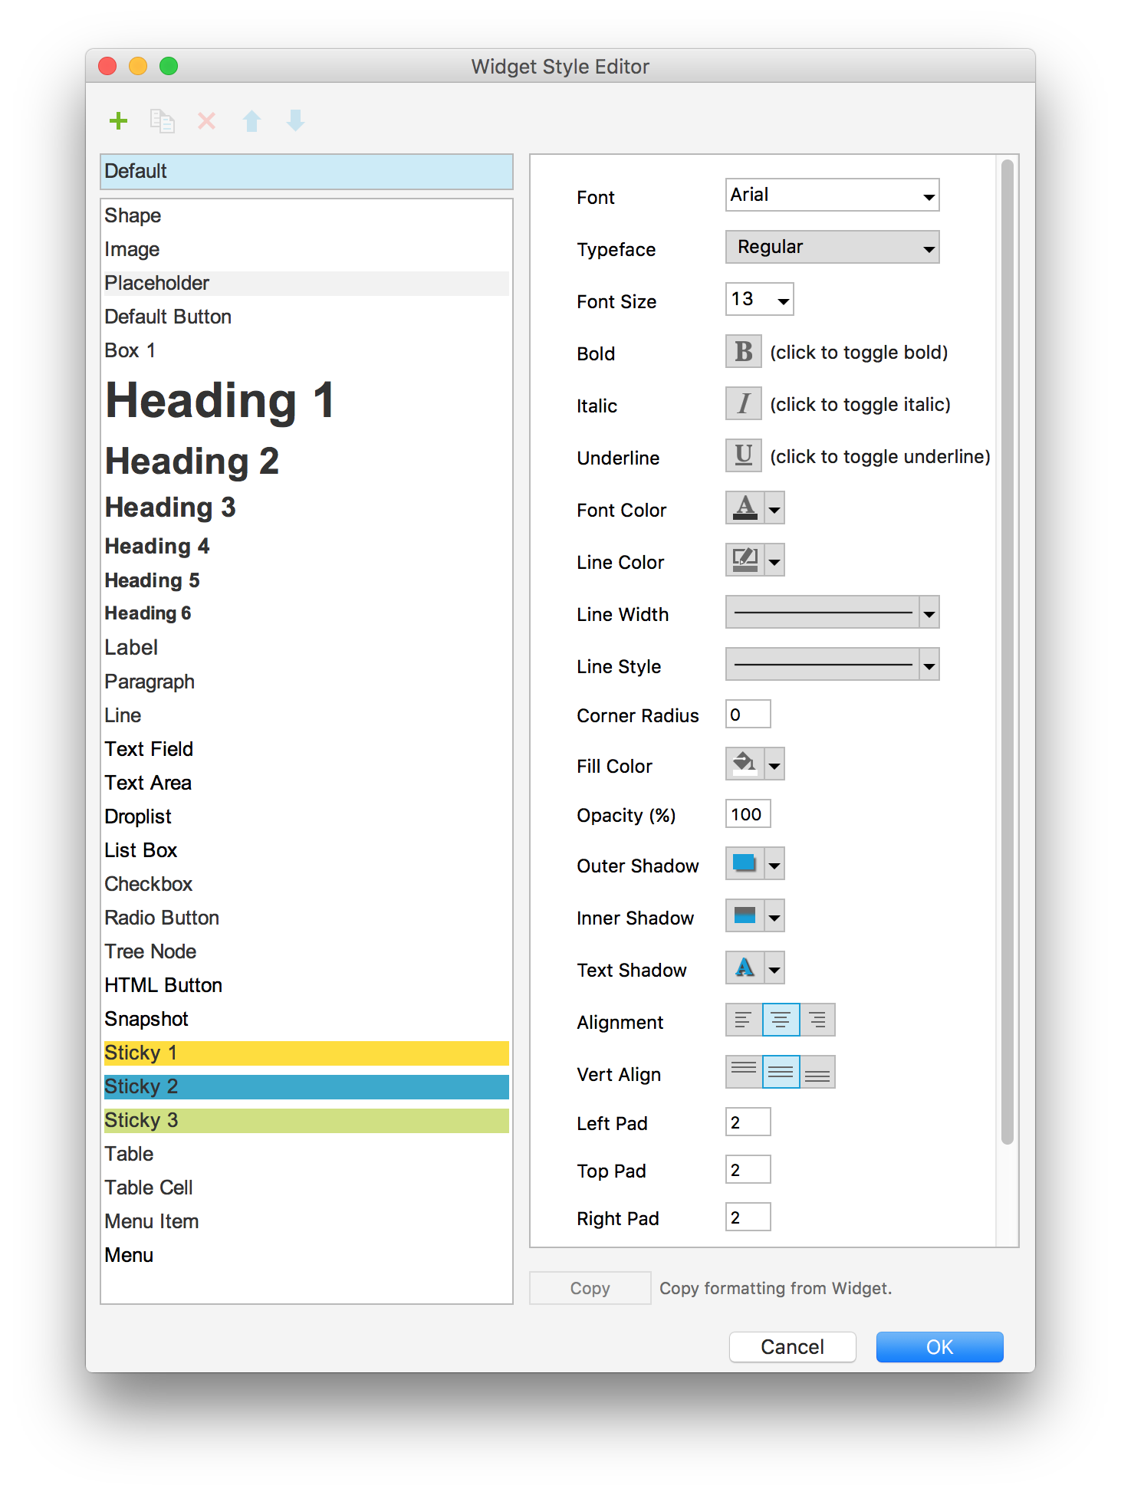Align text center horizontally
The height and width of the screenshot is (1495, 1121).
(781, 1020)
